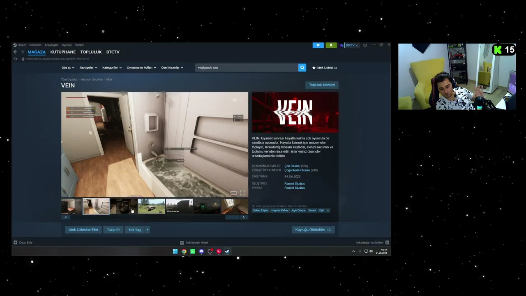Switch to the KÜTÜPHANE tab
526x296 pixels.
point(63,52)
